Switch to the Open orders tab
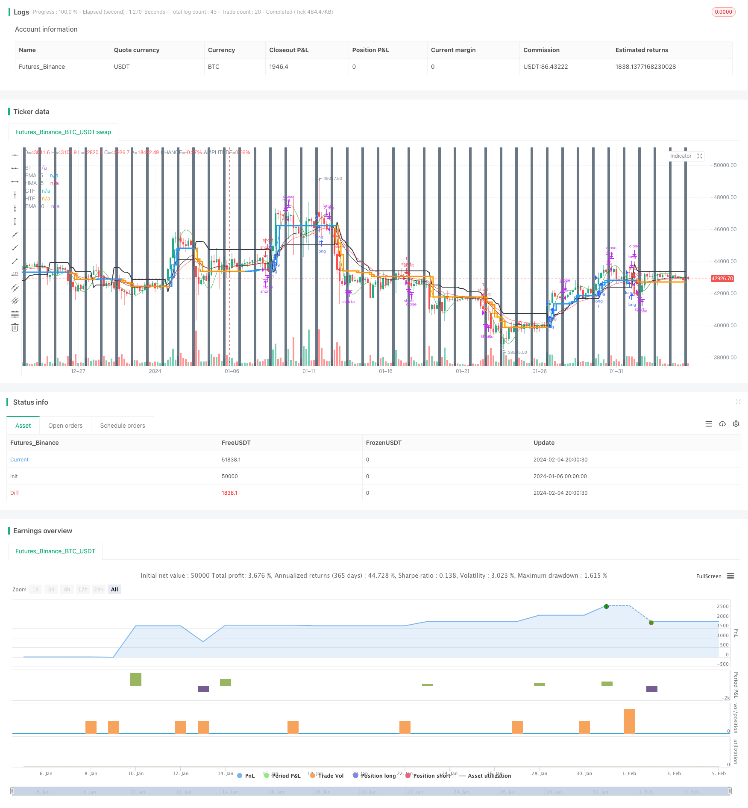The image size is (748, 808). pyautogui.click(x=65, y=426)
